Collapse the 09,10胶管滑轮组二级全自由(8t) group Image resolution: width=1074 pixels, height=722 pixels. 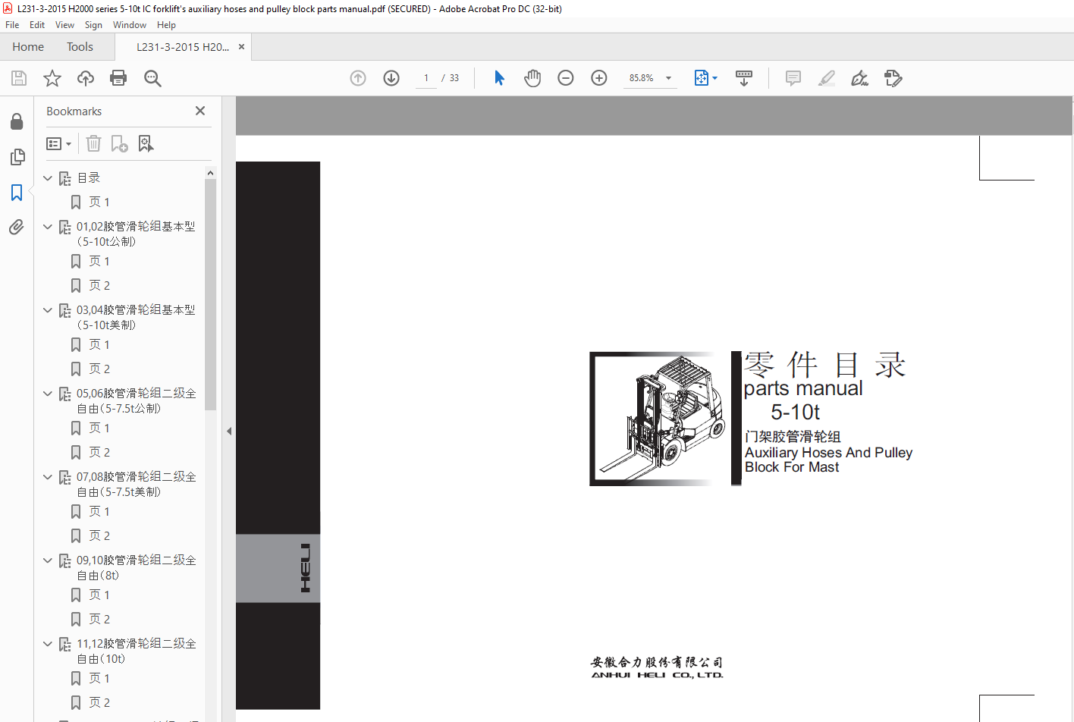(48, 560)
